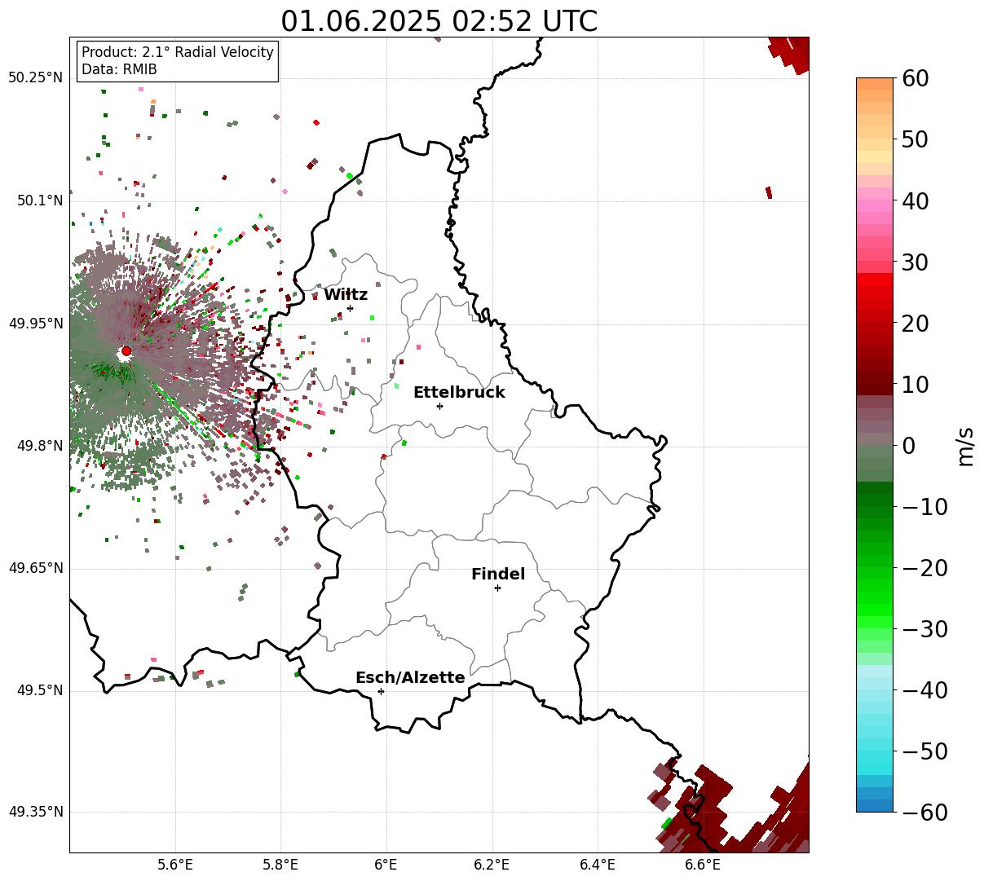
Task: Click the Ettelbruck station cross marker
Action: (x=439, y=406)
